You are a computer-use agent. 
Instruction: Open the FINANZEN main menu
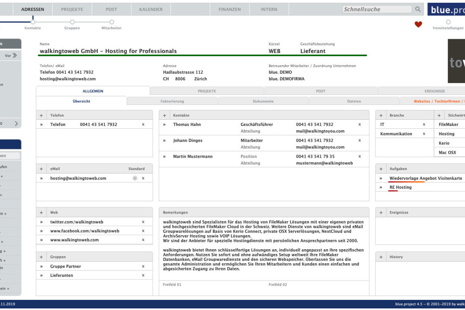[x=229, y=9]
